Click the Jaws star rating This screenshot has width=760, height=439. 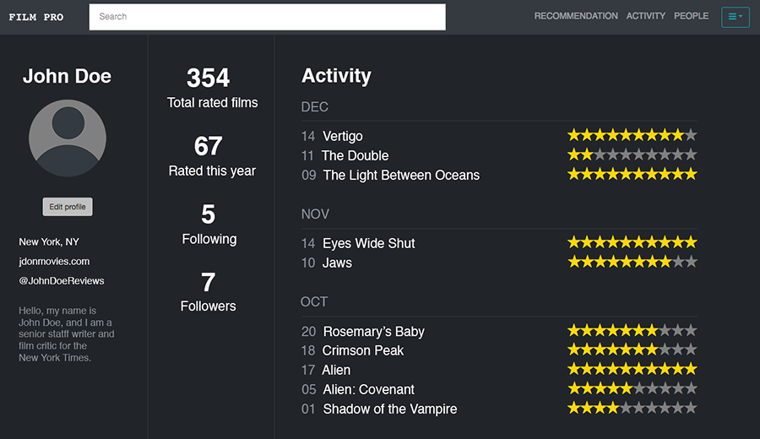[x=632, y=263]
